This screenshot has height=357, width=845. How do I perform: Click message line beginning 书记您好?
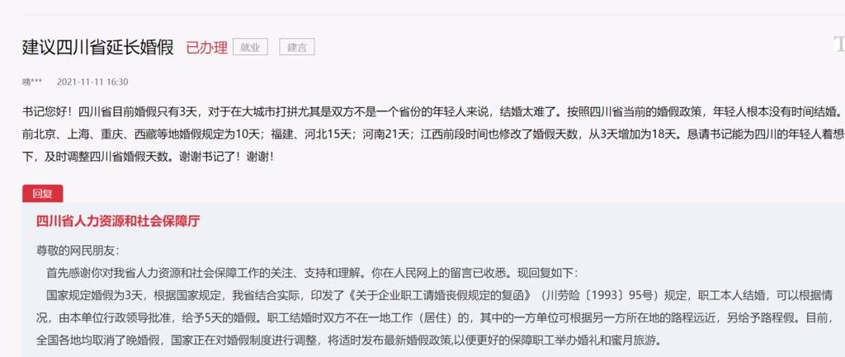click(432, 112)
